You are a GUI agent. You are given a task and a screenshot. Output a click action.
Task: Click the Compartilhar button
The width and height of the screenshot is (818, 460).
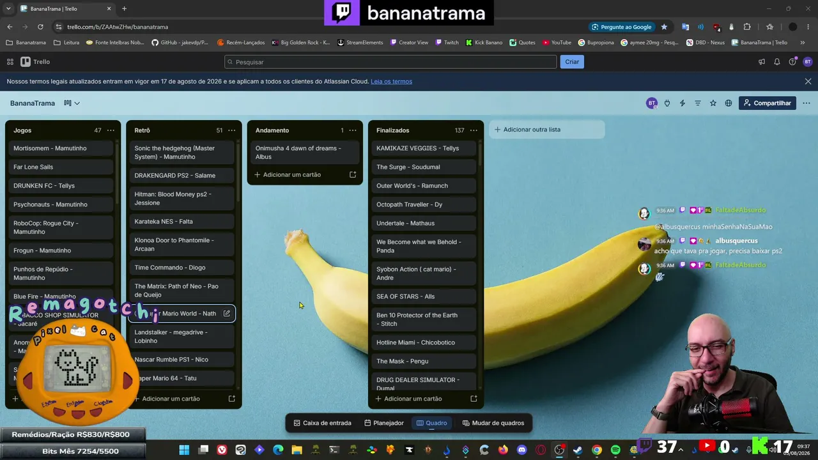click(x=767, y=103)
